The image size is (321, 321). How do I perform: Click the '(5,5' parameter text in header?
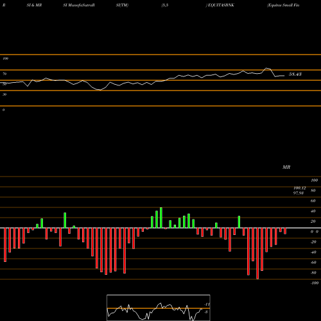(x=165, y=5)
